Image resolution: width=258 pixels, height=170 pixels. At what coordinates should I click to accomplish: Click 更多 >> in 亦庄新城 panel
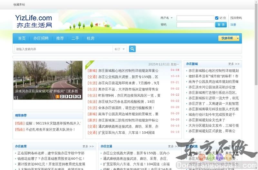tap(234, 64)
